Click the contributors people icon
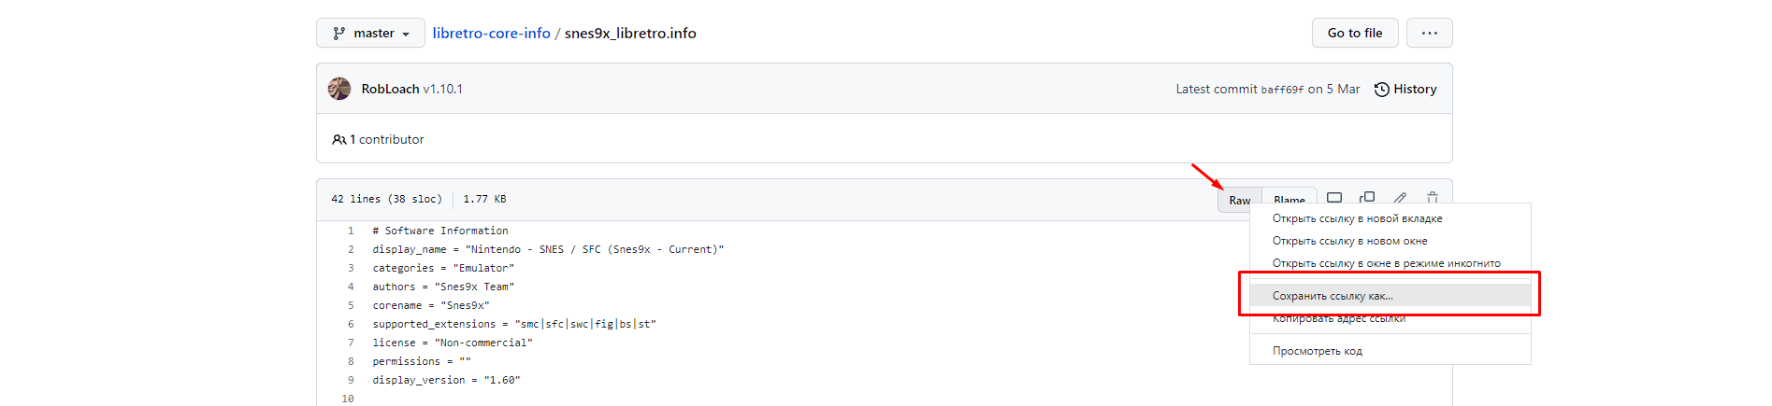The height and width of the screenshot is (406, 1772). click(x=339, y=140)
